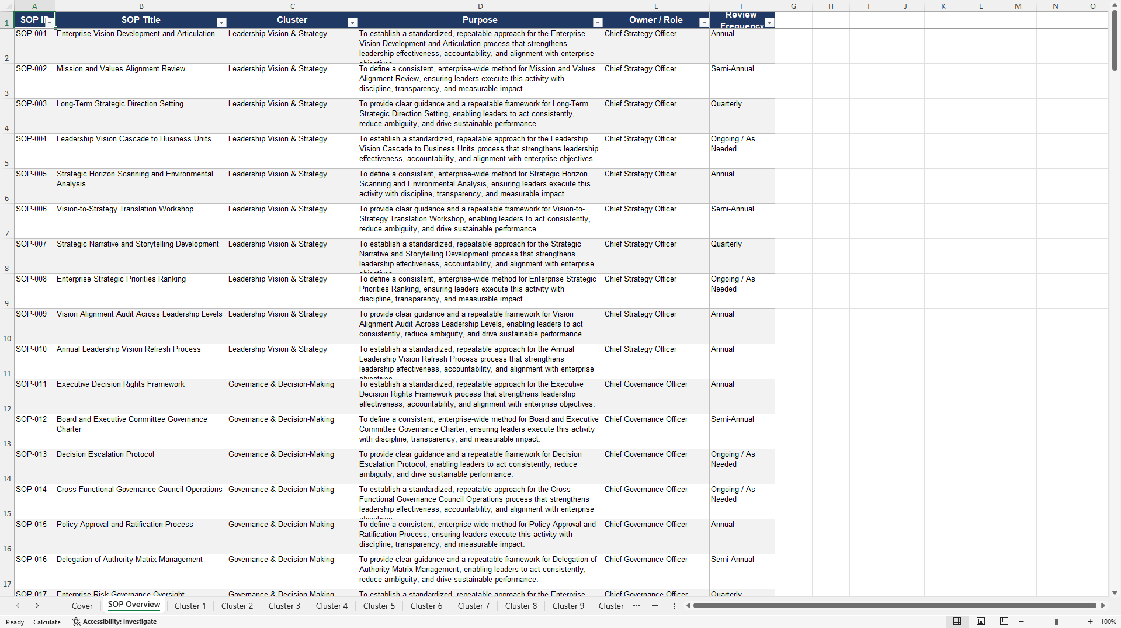Open the Cluster 2 sheet tab
Screen dimensions: 1121x628
tap(237, 606)
